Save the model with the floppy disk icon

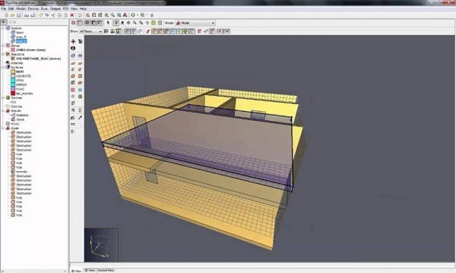(19, 15)
